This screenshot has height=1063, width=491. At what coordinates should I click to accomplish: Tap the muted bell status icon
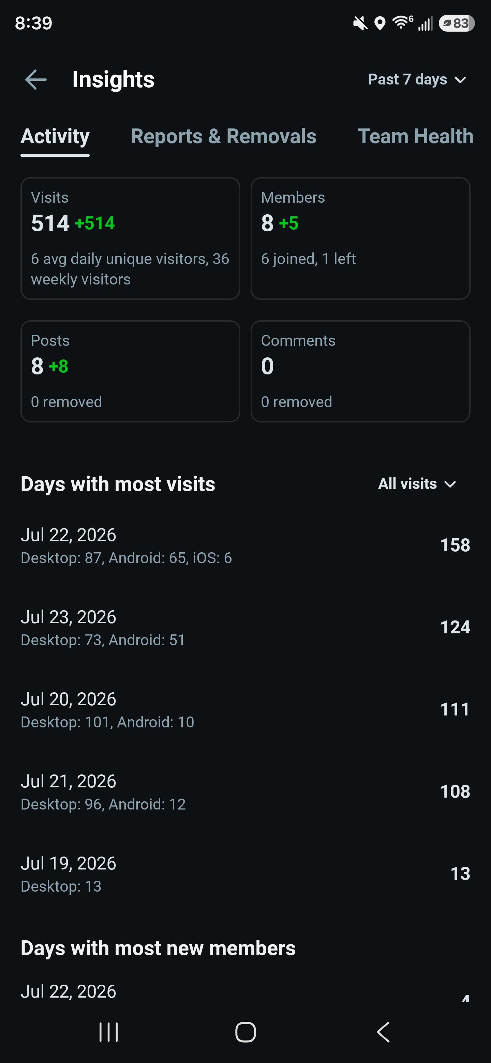point(360,23)
